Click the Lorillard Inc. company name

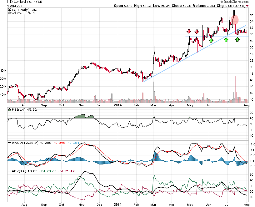point(23,2)
